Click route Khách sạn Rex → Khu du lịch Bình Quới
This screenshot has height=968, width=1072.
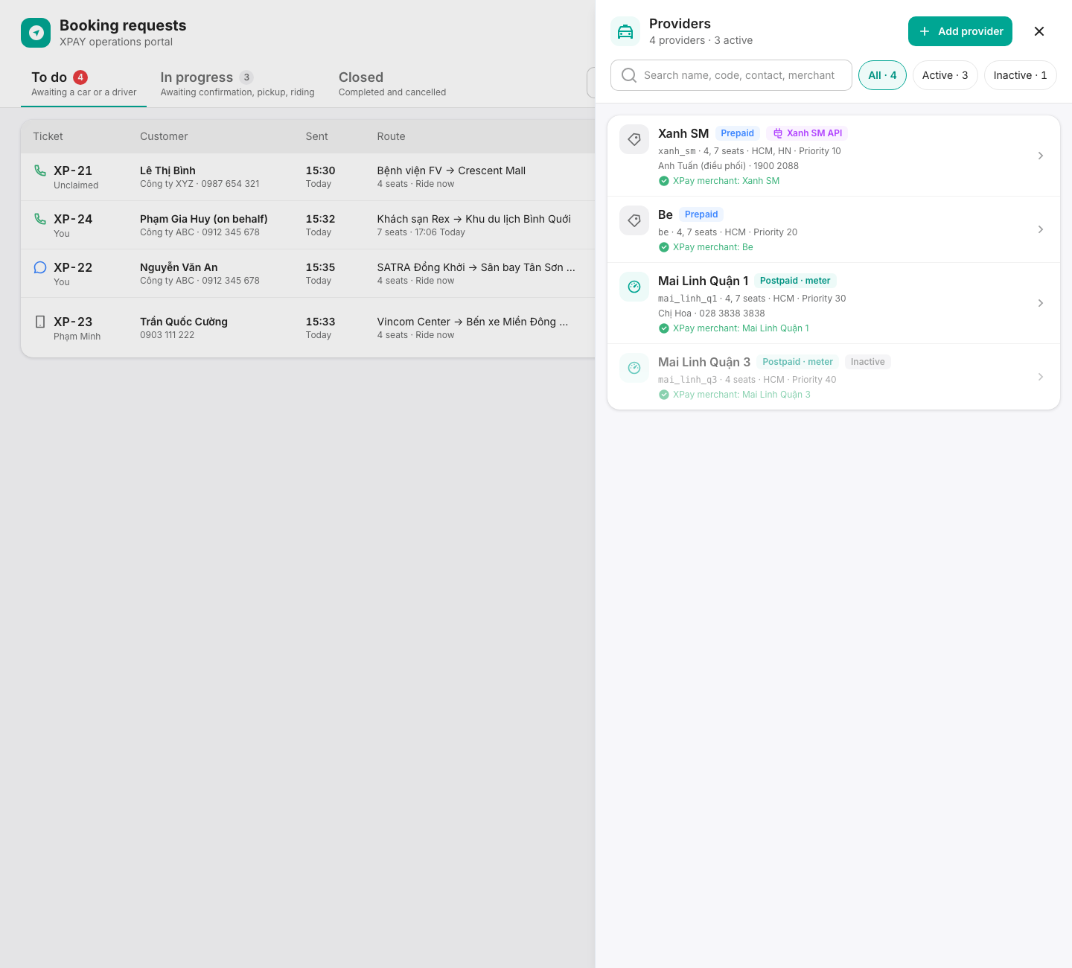click(473, 219)
